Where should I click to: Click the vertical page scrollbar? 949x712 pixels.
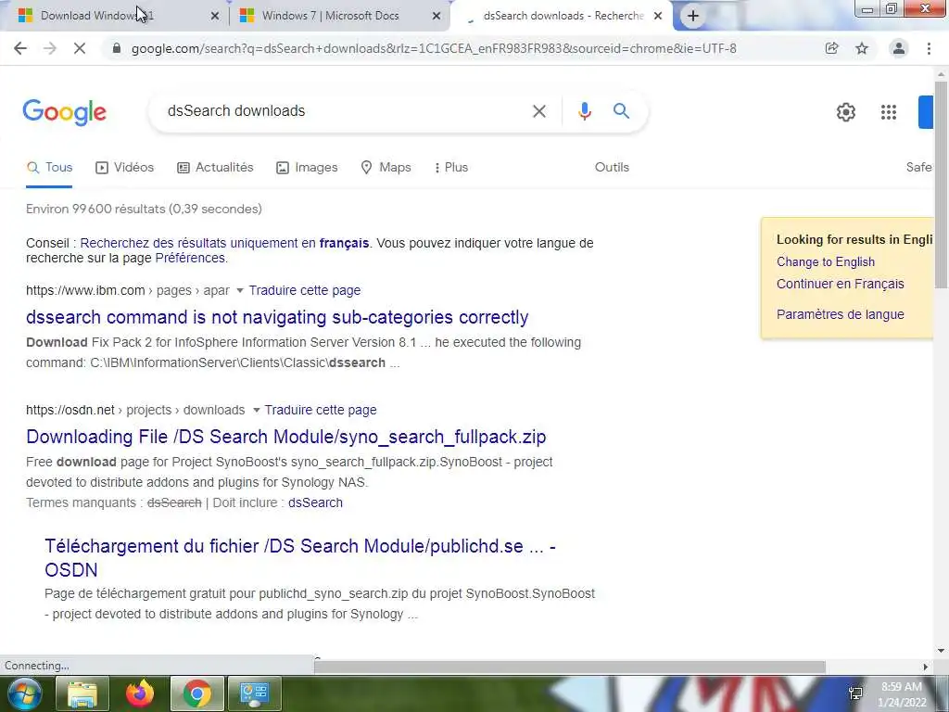point(941,184)
